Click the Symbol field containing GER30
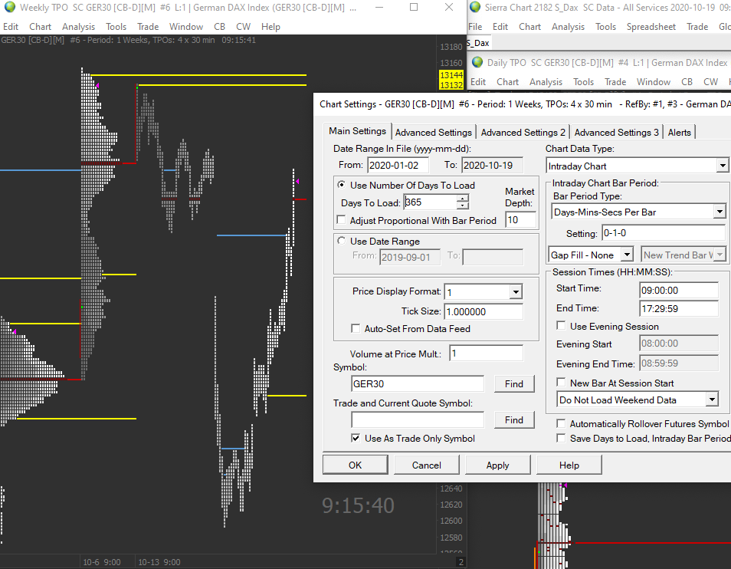Viewport: 731px width, 569px height. click(418, 384)
